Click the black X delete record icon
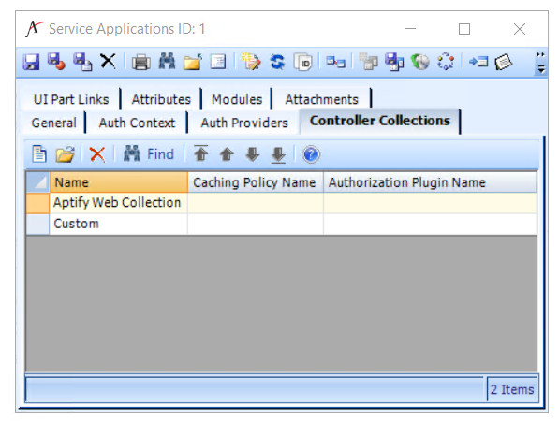 pos(108,61)
